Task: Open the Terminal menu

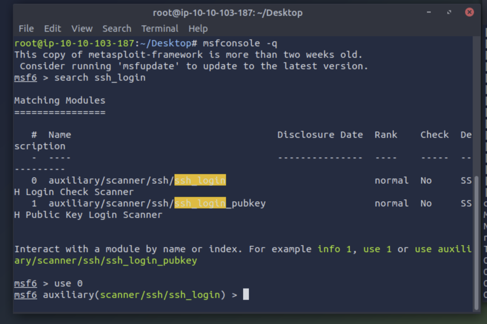Action: tap(160, 28)
